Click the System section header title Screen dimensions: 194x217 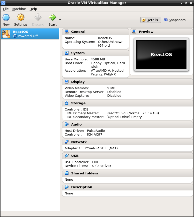click(78, 53)
